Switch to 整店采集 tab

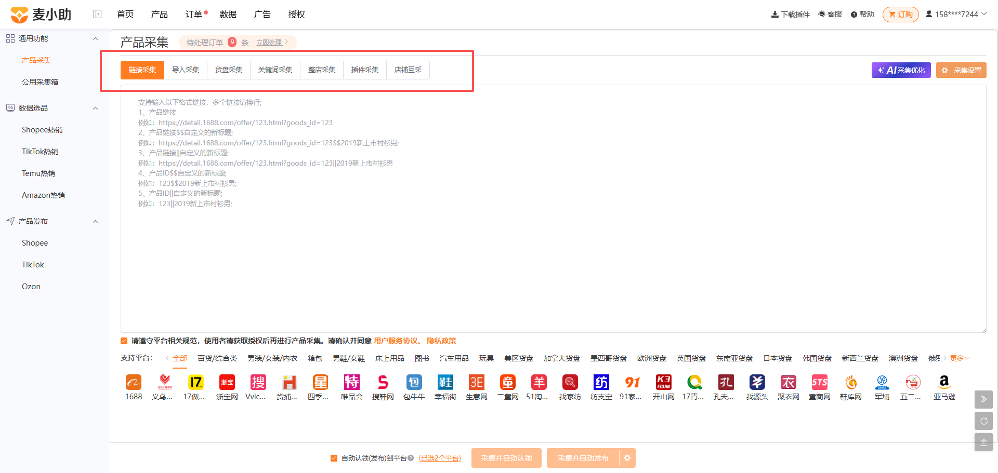pyautogui.click(x=322, y=70)
